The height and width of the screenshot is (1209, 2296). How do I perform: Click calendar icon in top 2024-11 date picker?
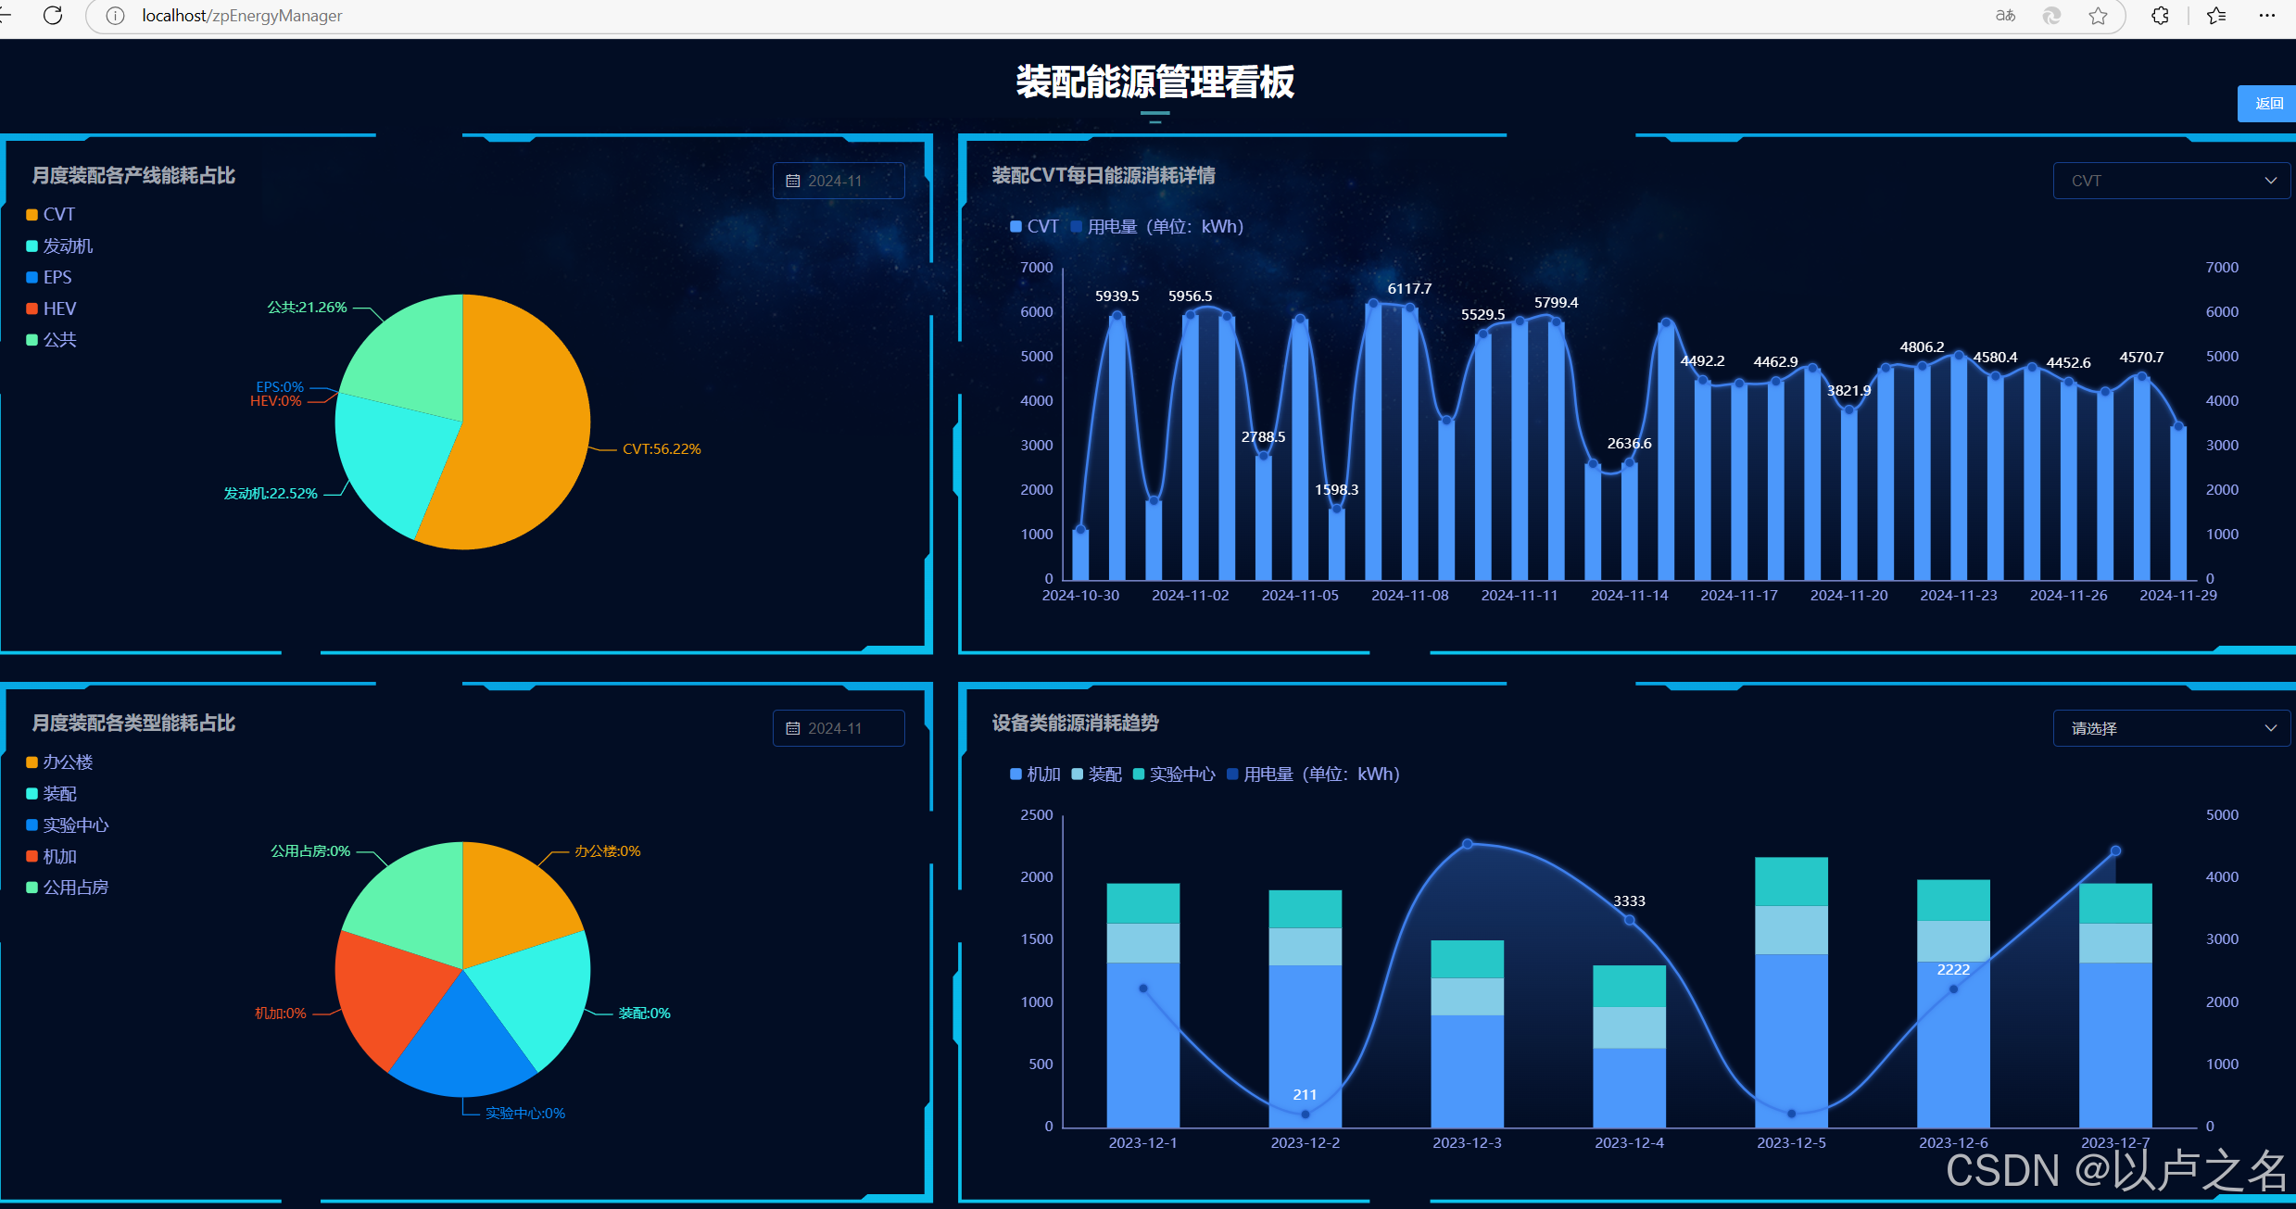(x=793, y=181)
